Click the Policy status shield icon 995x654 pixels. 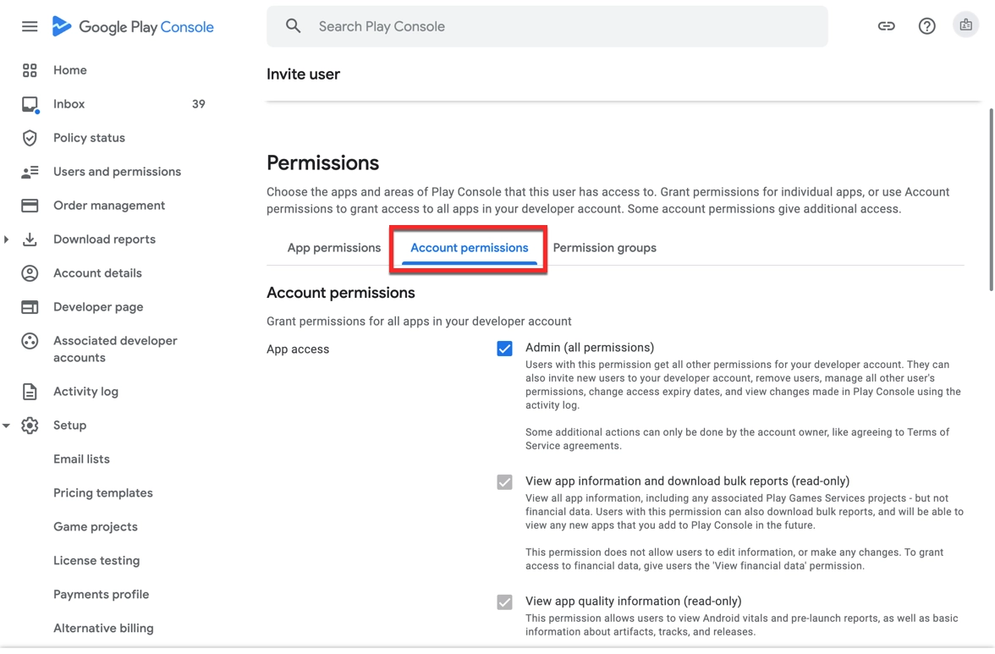[x=30, y=138]
